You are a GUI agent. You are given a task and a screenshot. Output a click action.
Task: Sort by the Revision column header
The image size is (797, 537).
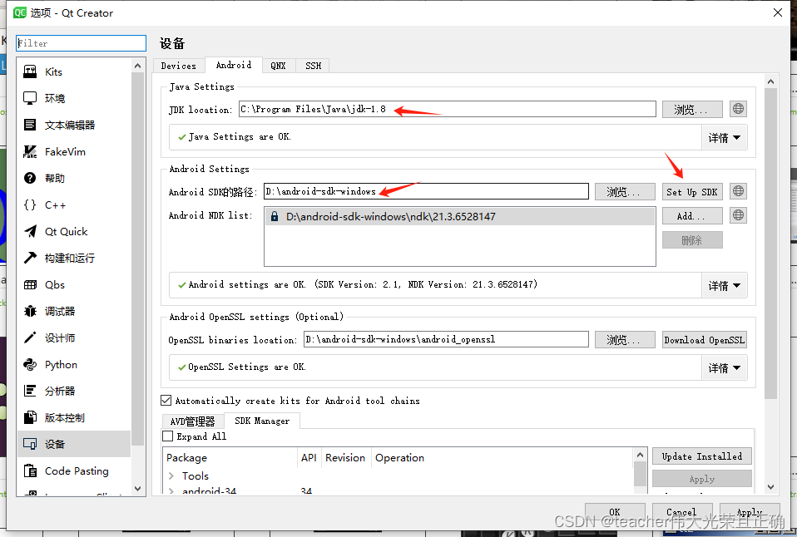click(345, 458)
